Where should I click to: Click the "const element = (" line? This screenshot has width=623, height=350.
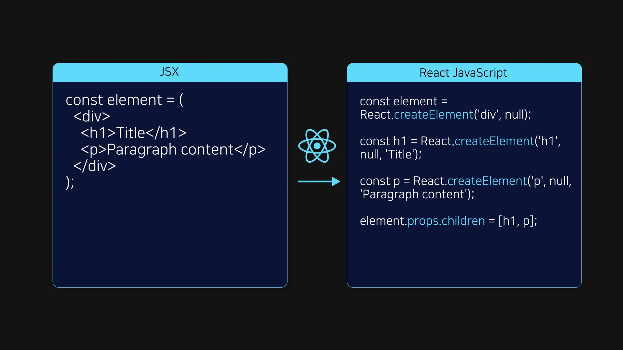click(x=124, y=100)
